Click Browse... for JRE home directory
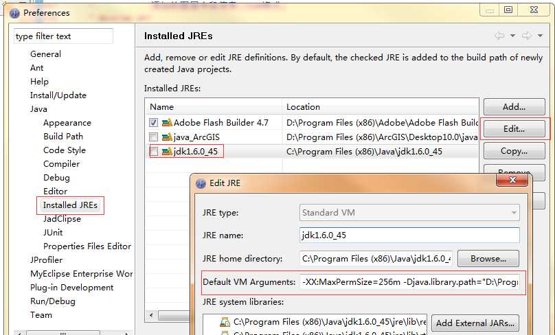 pyautogui.click(x=488, y=259)
